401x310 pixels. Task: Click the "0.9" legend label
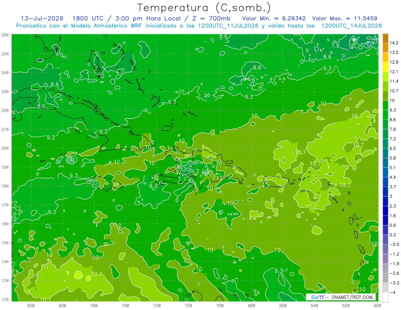point(393,225)
